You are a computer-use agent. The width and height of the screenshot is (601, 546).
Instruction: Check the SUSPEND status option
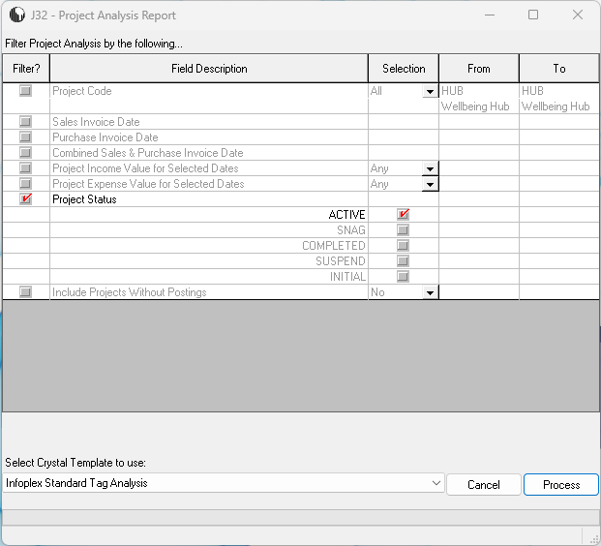(403, 261)
